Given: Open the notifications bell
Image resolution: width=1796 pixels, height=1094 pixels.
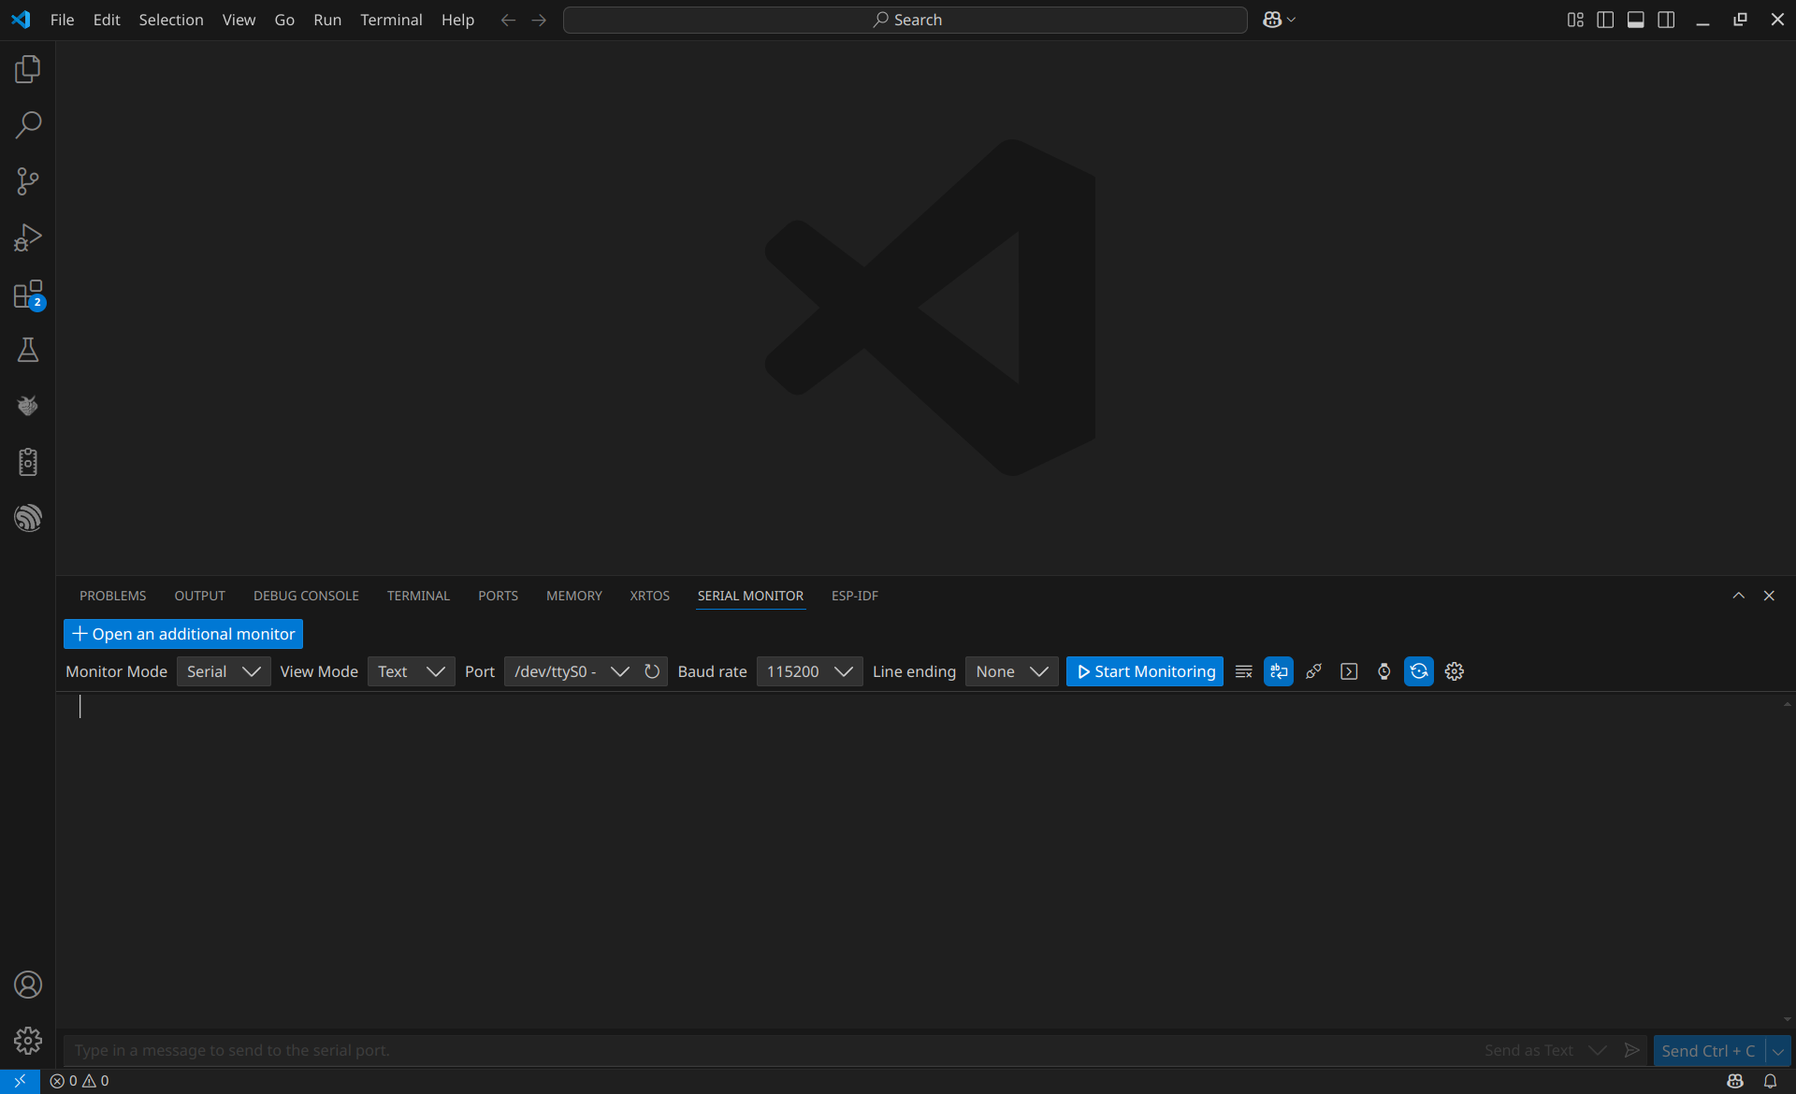Looking at the screenshot, I should point(1770,1081).
